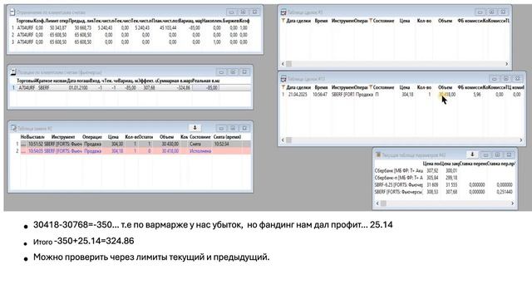This screenshot has height=299, width=532.
Task: Click the Цена column header in Таблица сделок #1
Action: tap(405, 21)
